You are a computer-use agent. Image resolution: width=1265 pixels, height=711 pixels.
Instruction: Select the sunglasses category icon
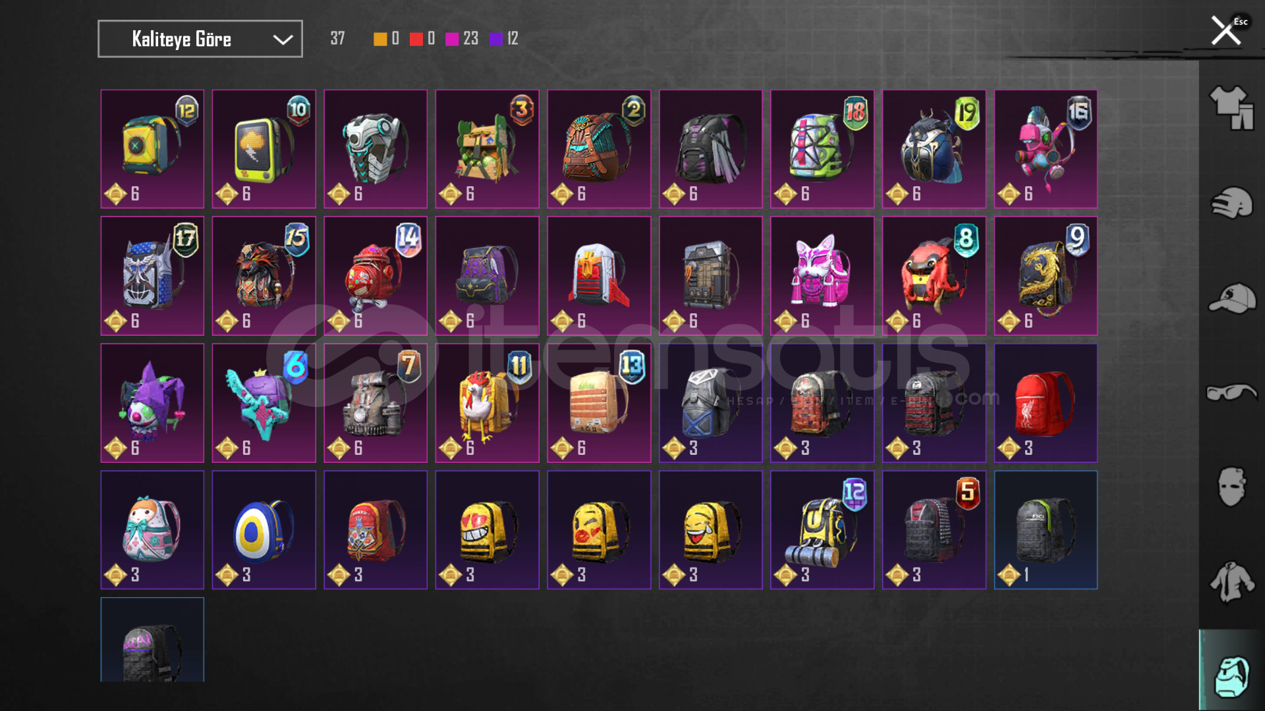[x=1231, y=393]
